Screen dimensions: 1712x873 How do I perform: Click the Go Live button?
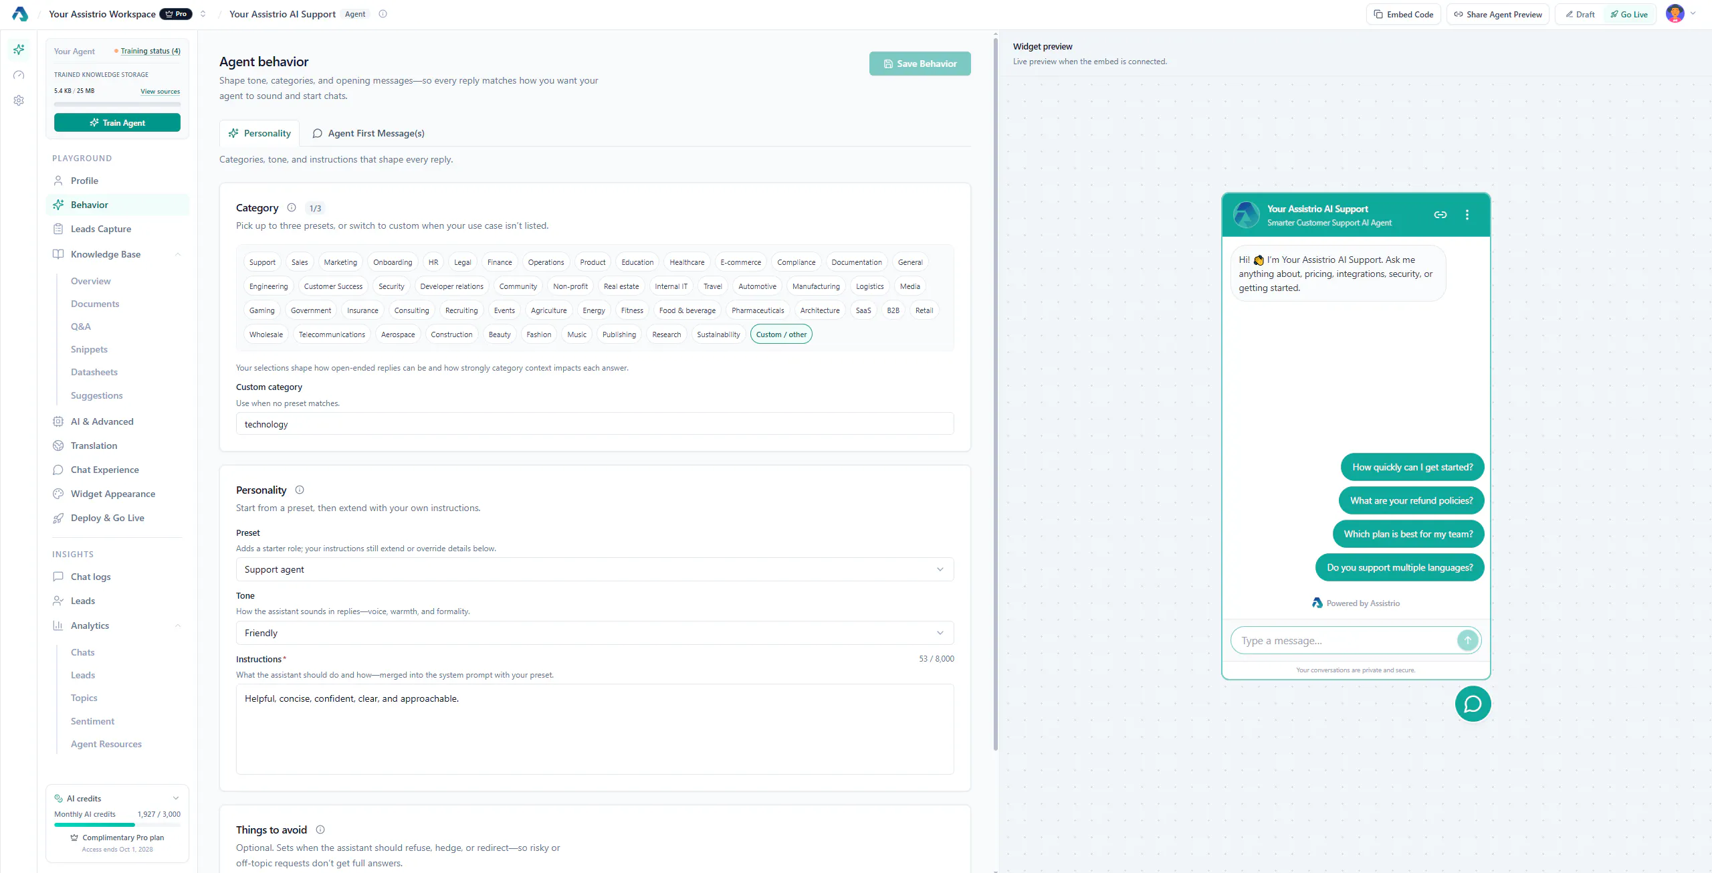pos(1629,14)
